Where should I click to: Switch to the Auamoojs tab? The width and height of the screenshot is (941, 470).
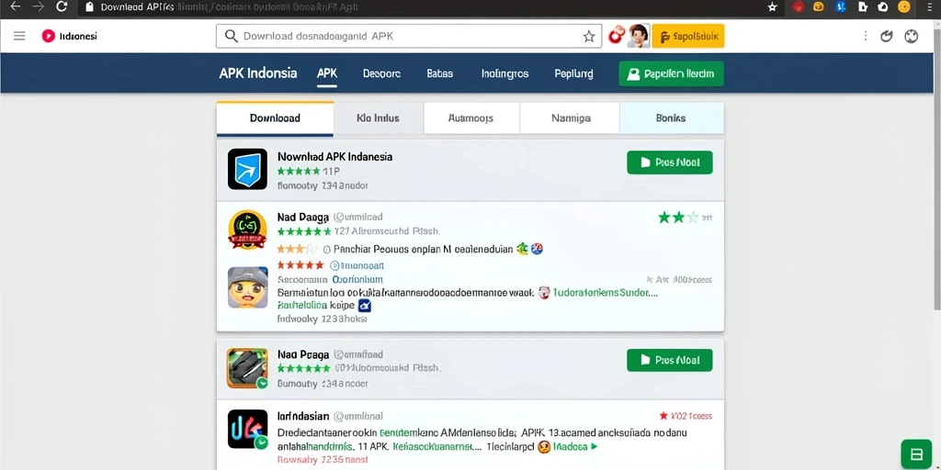click(x=471, y=118)
